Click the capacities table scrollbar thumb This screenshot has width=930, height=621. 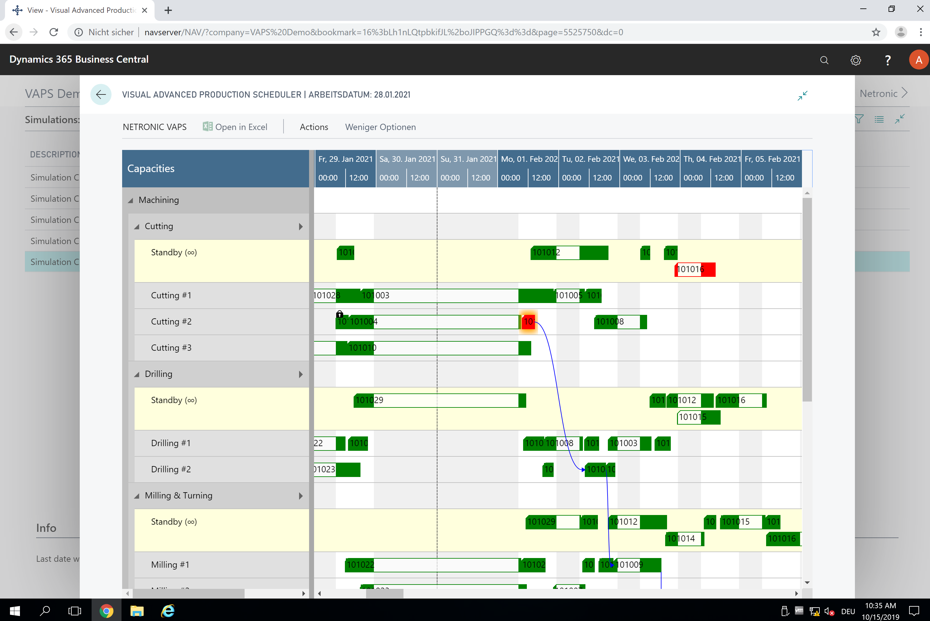(188, 593)
